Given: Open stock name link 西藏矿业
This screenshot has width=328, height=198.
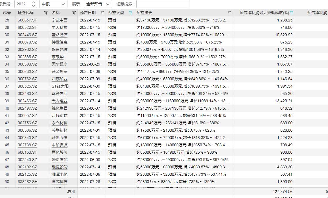Looking at the screenshot, I should pyautogui.click(x=60, y=79).
